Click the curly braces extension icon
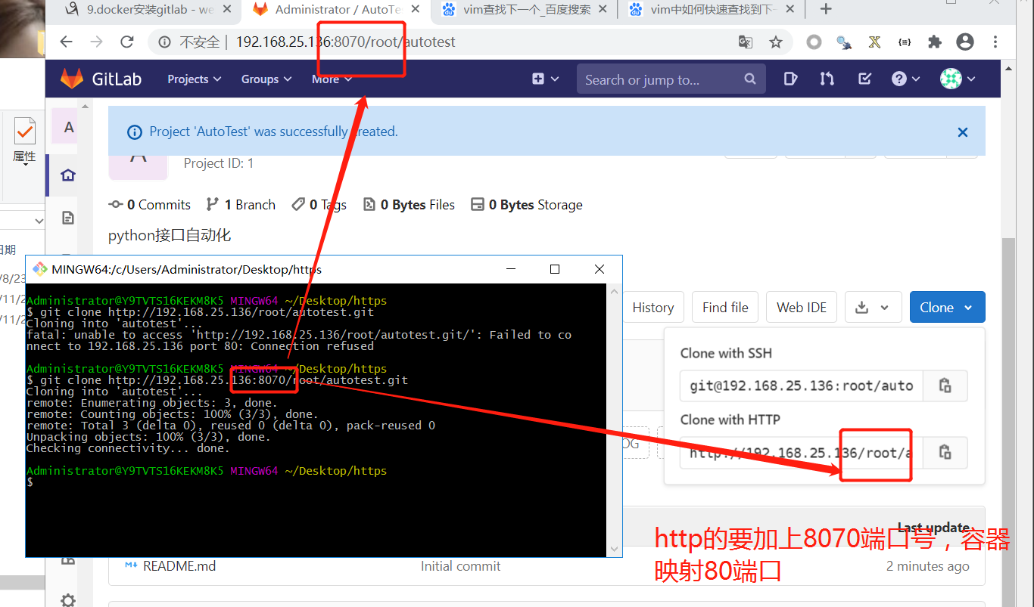 click(905, 42)
